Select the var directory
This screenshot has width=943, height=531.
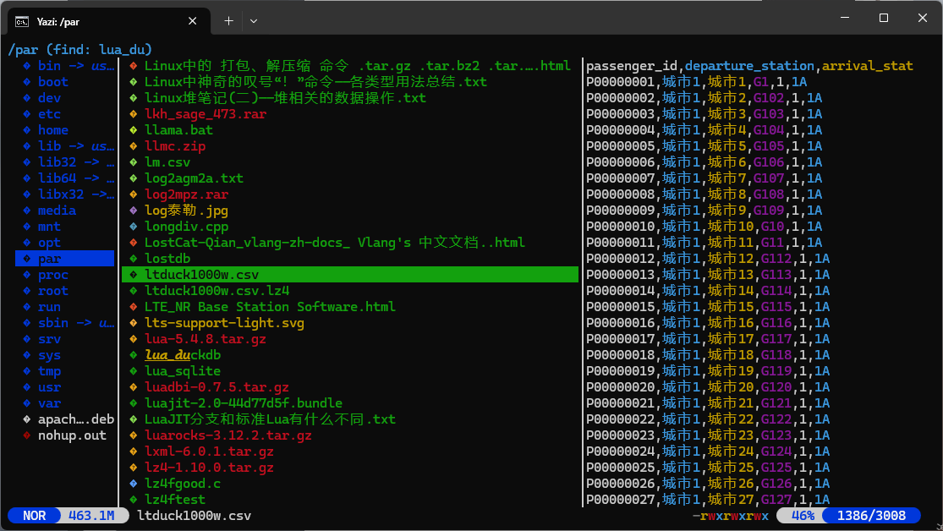click(x=64, y=403)
